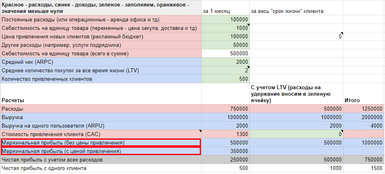Select 500 in Количество привлеченных клиентов row
The width and height of the screenshot is (385, 174).
[226, 79]
